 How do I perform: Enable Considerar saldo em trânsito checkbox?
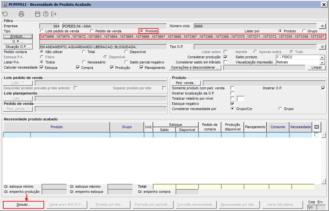point(225,62)
